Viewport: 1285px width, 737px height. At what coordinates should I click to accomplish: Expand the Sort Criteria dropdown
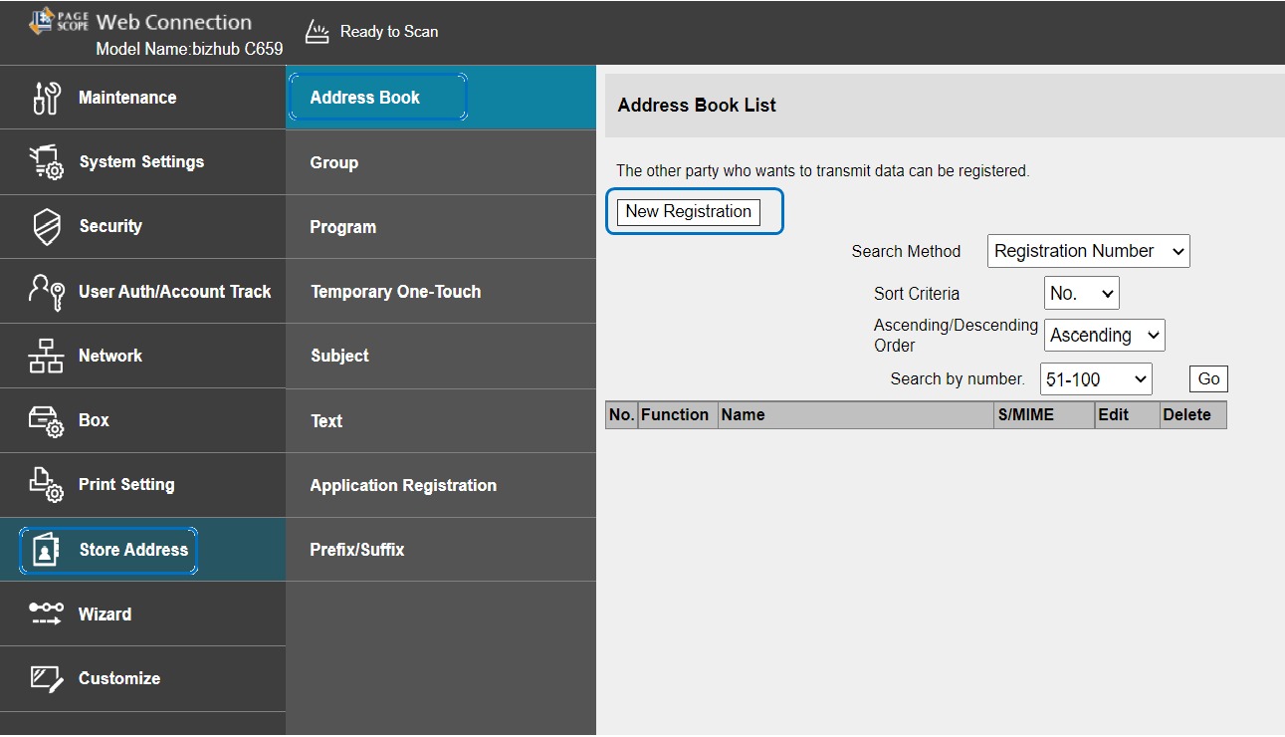pos(1081,293)
